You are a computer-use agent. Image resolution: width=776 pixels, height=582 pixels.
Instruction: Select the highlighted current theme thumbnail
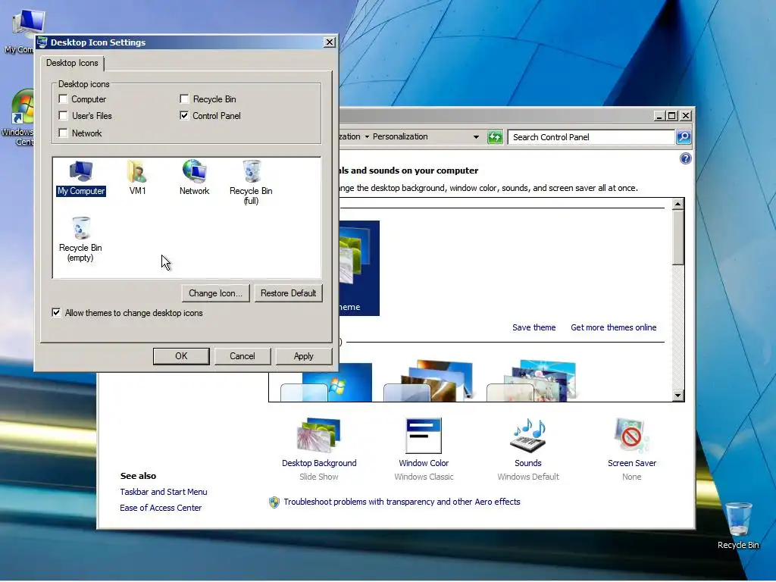(x=359, y=268)
